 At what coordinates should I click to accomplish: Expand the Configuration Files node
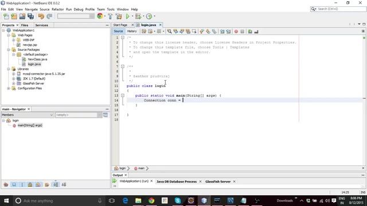9,88
